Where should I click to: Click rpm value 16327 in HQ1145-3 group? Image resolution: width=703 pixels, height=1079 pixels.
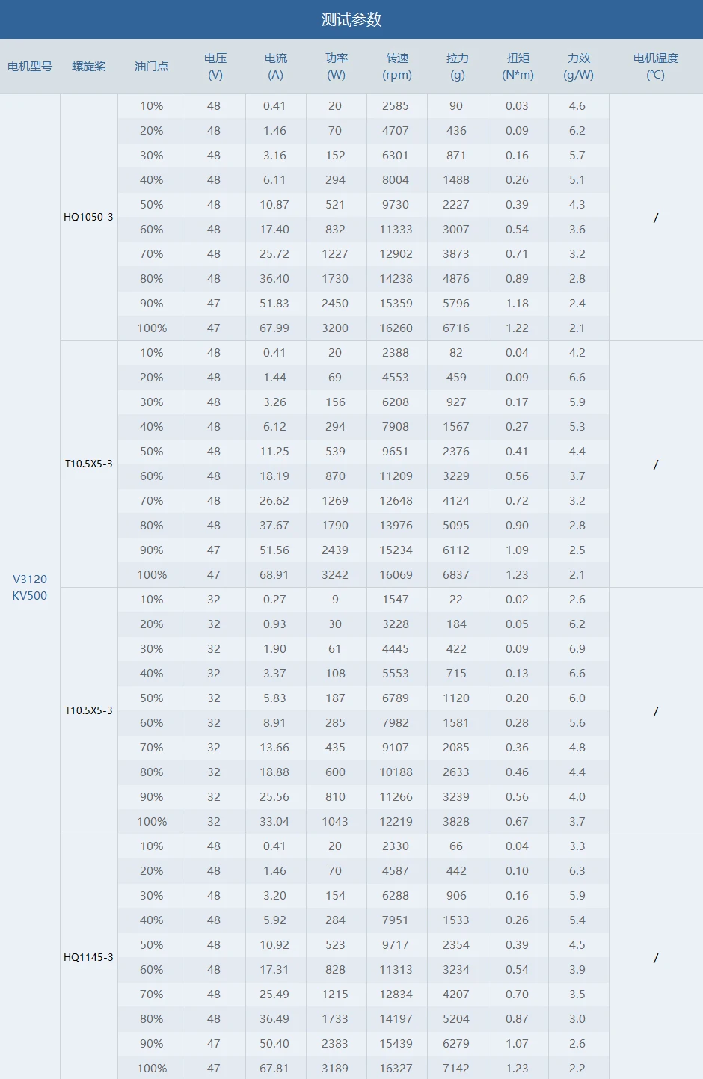pos(396,1069)
